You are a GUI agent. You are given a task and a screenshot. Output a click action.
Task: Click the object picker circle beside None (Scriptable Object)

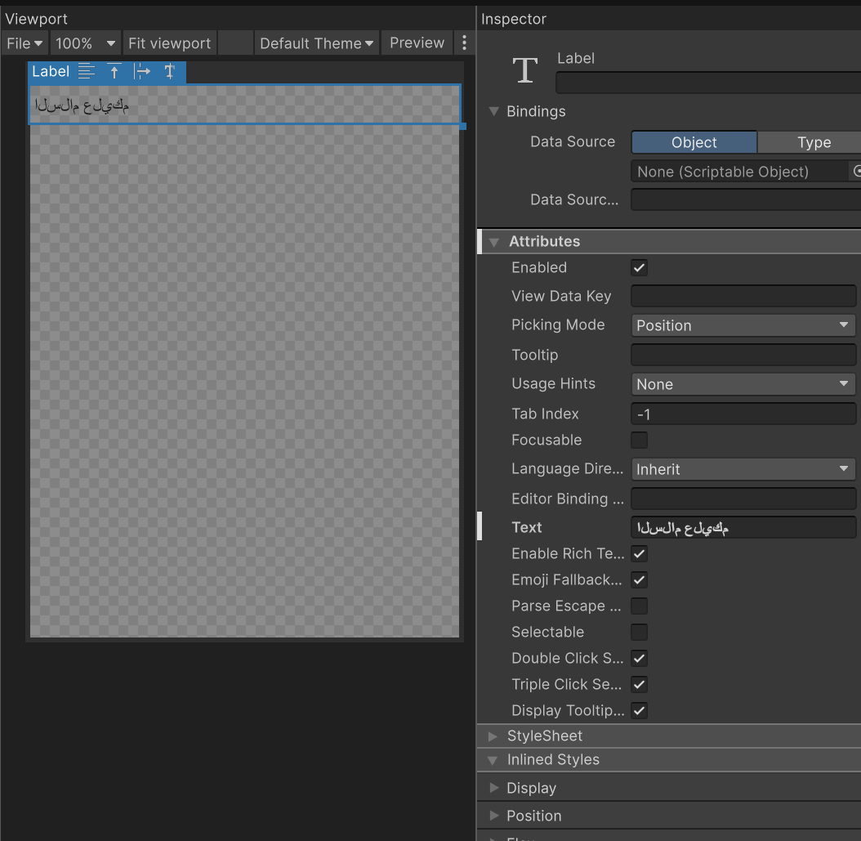point(857,172)
